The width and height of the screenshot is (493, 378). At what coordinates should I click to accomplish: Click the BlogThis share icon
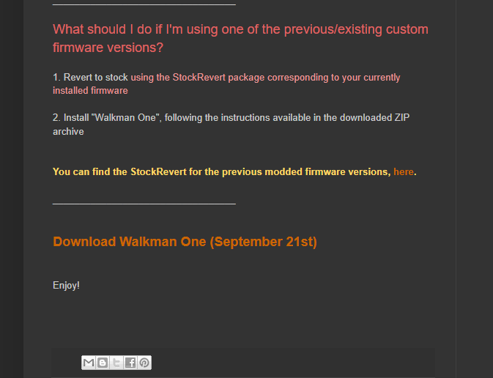(x=103, y=363)
